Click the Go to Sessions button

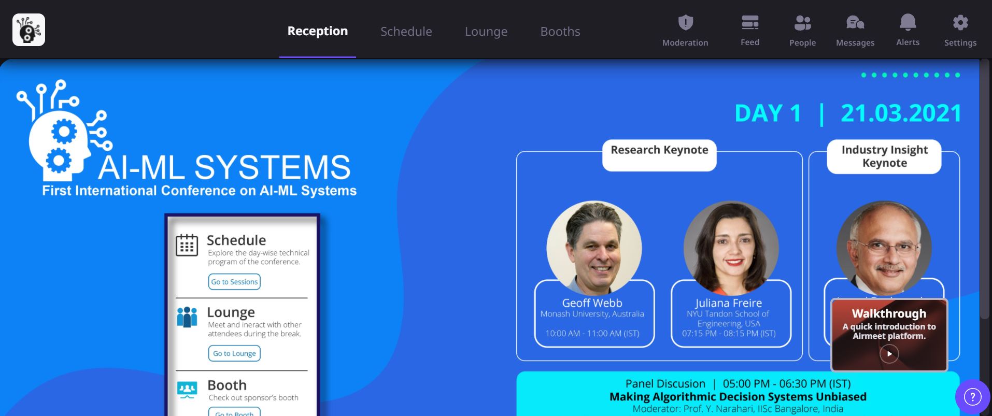pyautogui.click(x=234, y=282)
